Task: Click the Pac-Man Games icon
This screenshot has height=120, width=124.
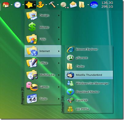Action: tap(32, 87)
